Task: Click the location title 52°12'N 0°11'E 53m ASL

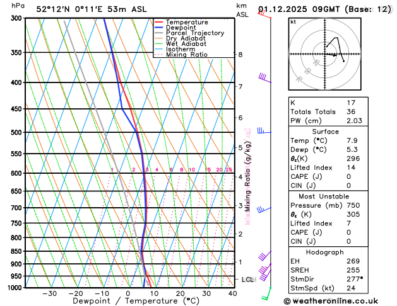Action: pyautogui.click(x=92, y=9)
